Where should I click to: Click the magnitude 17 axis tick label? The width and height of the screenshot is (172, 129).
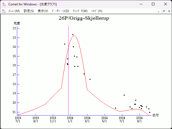pos(14,75)
